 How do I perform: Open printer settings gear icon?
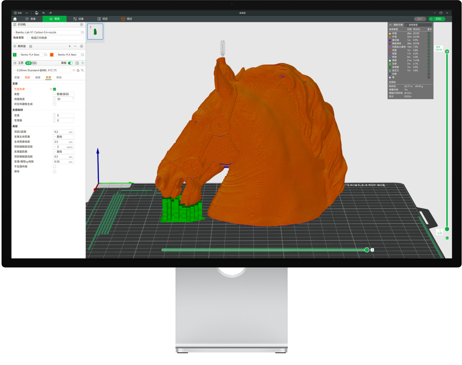coord(81,25)
